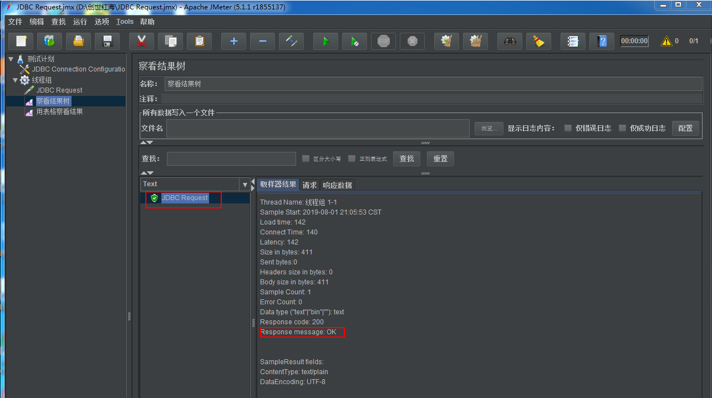Open the 帮助 menu

coord(147,22)
